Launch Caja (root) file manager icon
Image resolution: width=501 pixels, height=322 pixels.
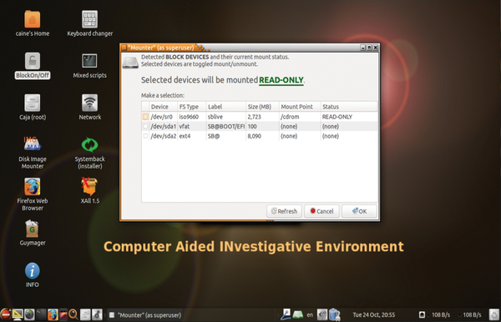(x=33, y=103)
